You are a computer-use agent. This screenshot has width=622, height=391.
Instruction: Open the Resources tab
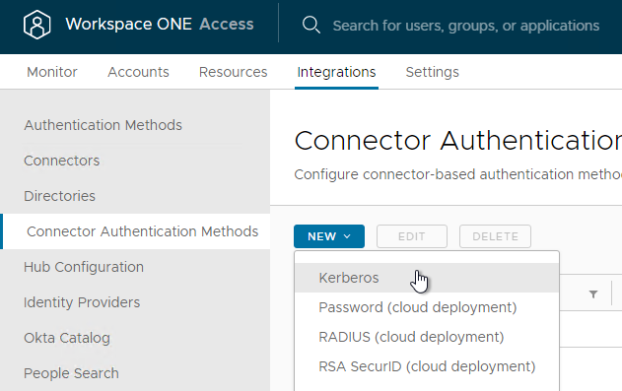[234, 72]
